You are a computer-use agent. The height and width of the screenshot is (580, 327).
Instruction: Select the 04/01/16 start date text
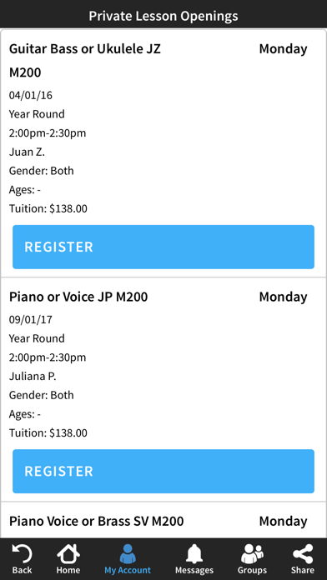[31, 96]
